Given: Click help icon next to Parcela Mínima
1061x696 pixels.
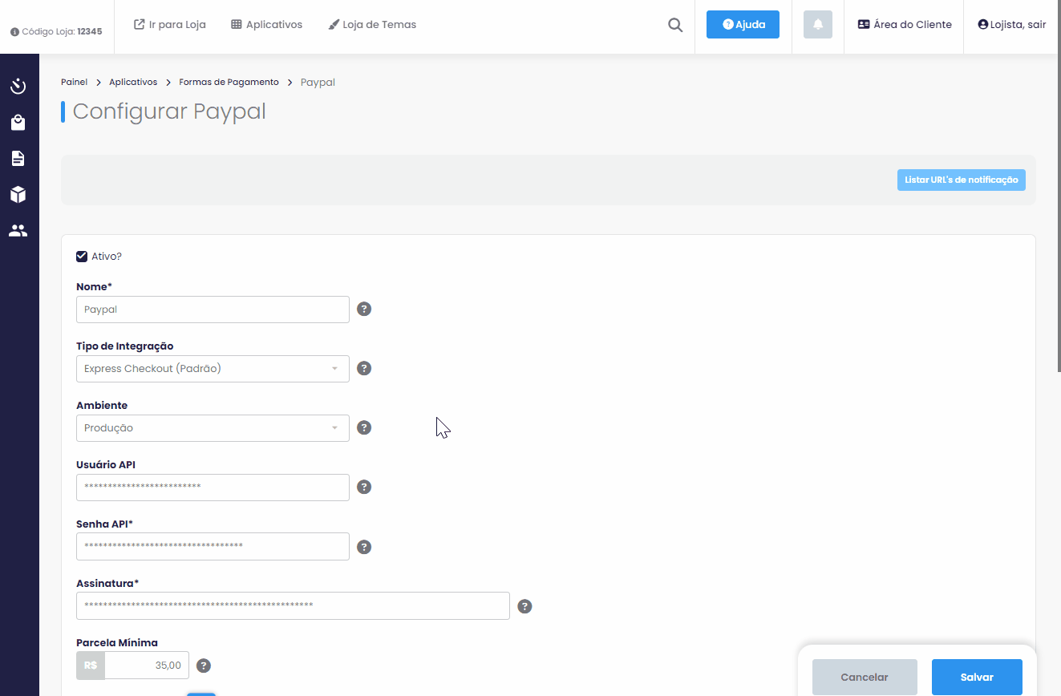Looking at the screenshot, I should coord(204,666).
